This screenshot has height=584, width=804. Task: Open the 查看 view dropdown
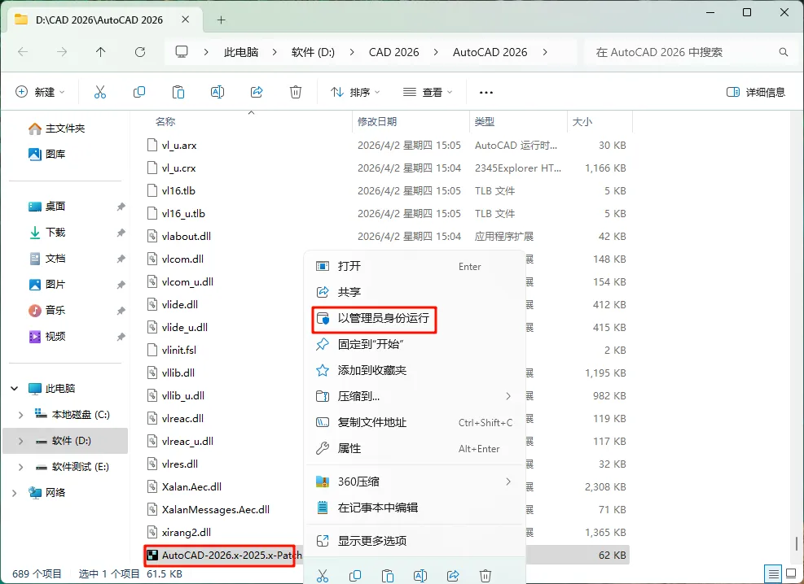(x=428, y=92)
